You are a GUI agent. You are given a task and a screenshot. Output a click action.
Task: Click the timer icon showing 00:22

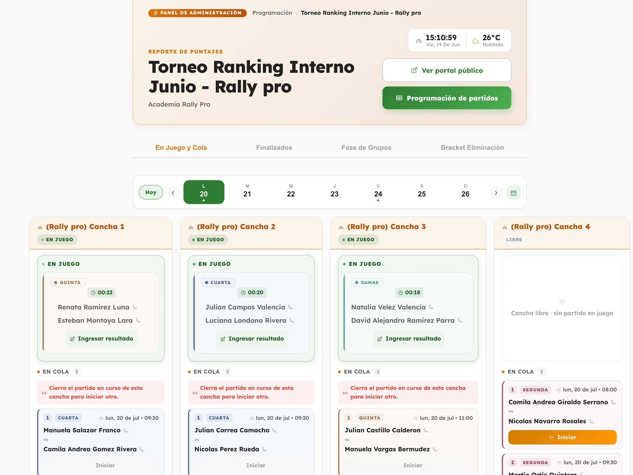(93, 293)
